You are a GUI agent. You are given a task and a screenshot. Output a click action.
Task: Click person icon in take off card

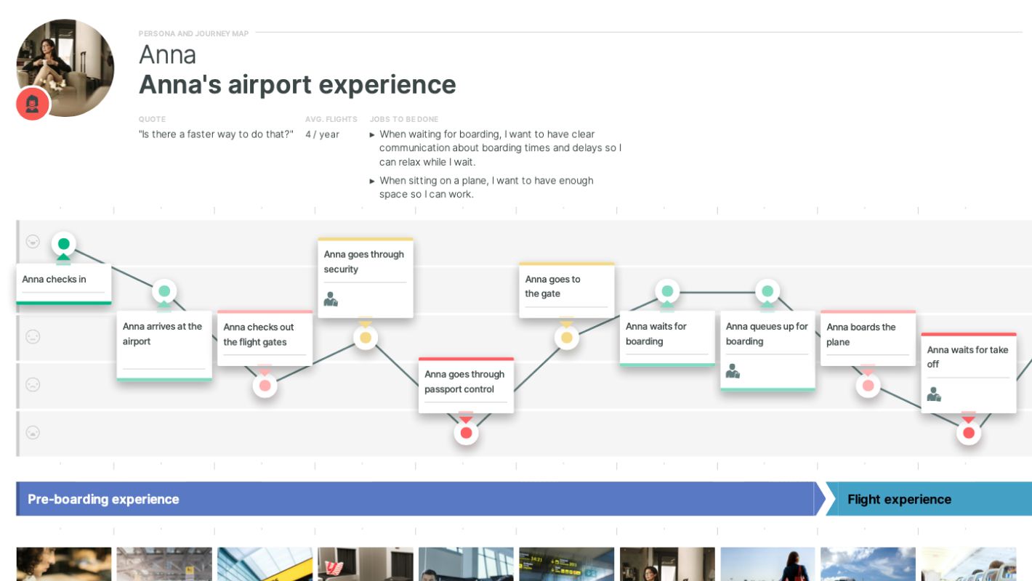(934, 394)
